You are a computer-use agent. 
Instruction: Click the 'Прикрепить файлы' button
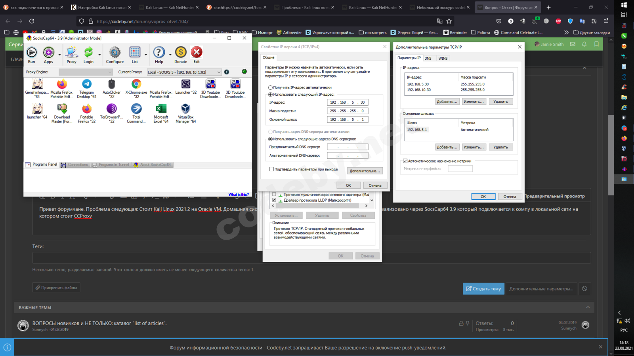pyautogui.click(x=56, y=288)
